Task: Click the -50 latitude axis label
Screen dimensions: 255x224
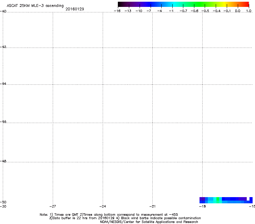Action: (3, 202)
